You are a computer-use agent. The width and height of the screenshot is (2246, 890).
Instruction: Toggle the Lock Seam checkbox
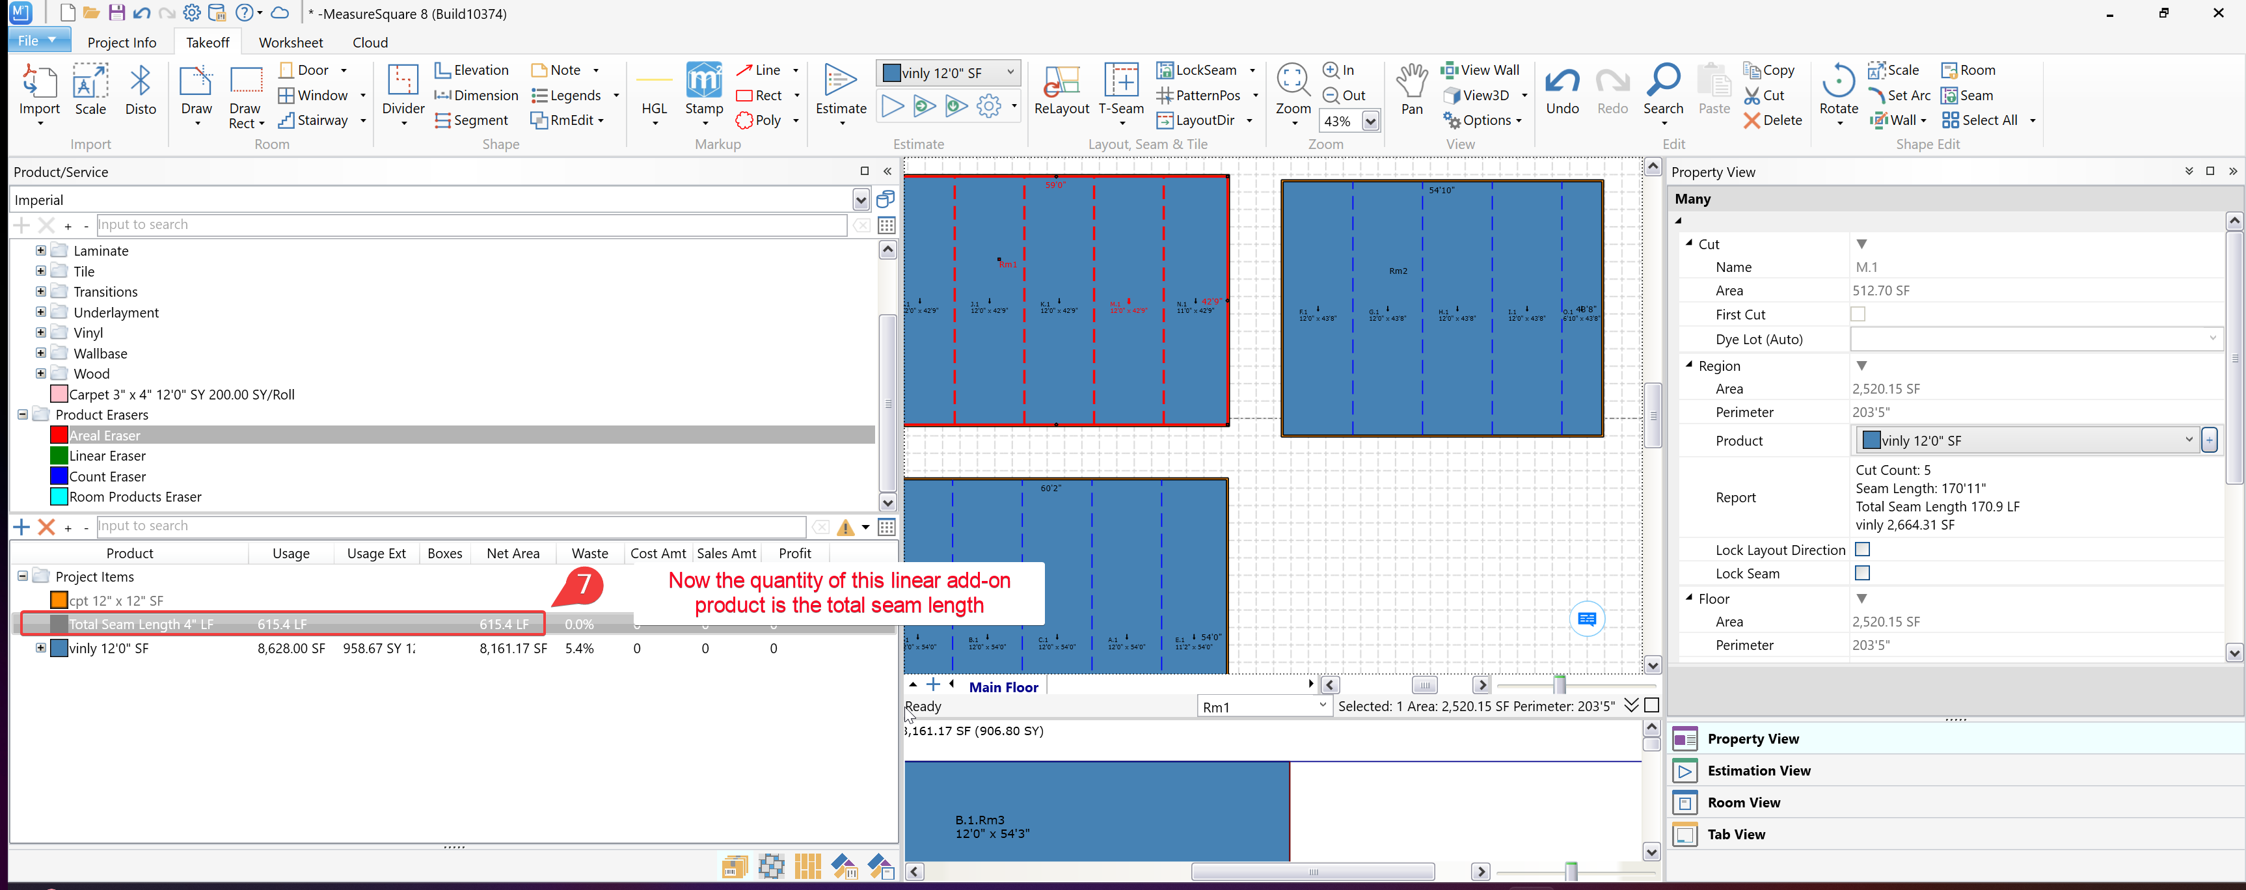1862,573
